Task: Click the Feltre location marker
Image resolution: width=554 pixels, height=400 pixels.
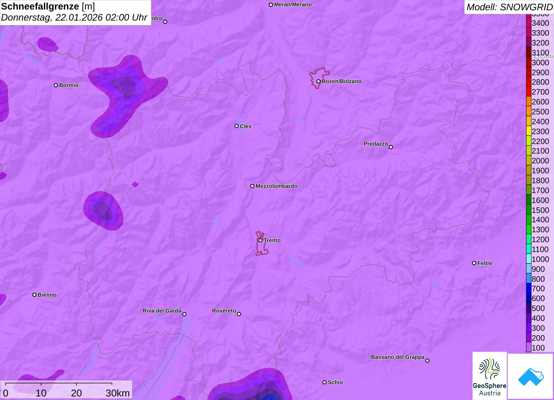Action: click(x=474, y=263)
